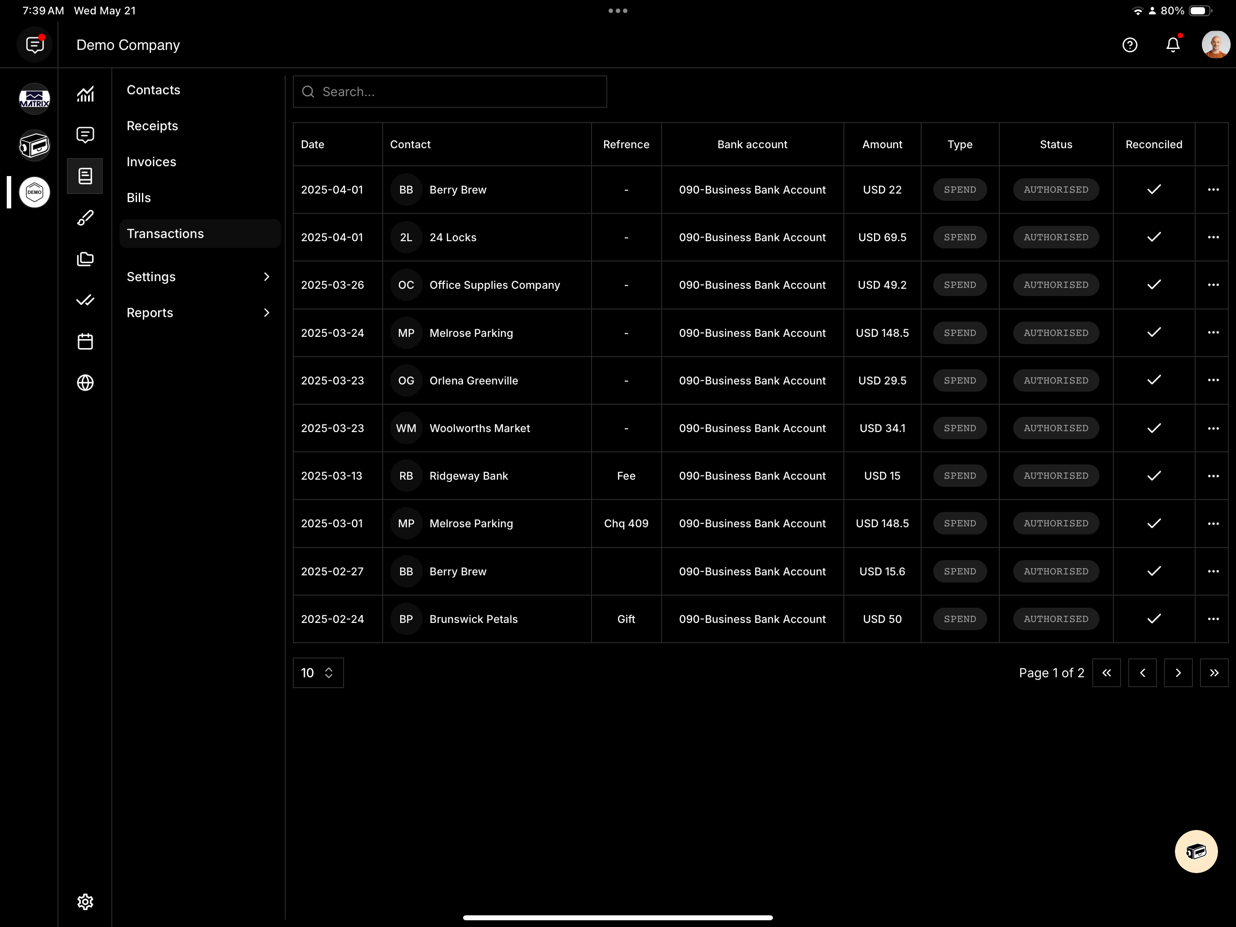Click the AUTHORISED badge on 24 Locks row
This screenshot has height=927, width=1236.
tap(1055, 237)
